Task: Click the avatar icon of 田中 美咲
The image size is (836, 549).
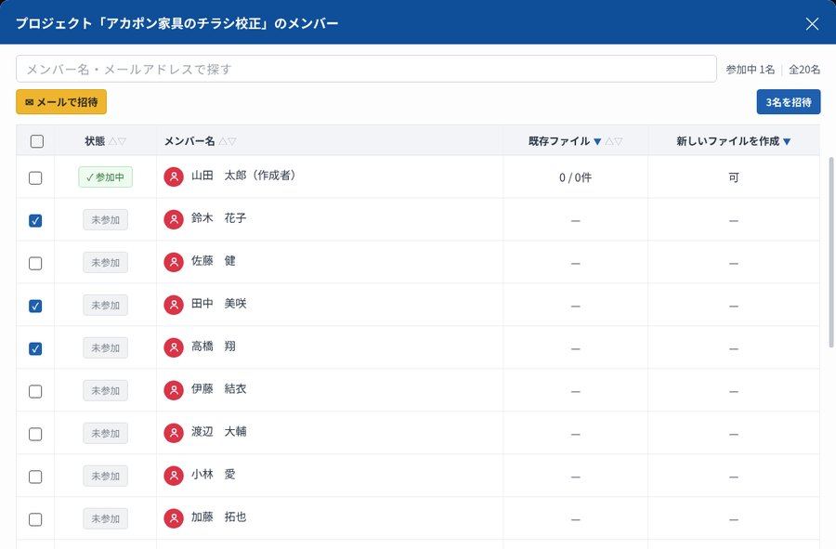Action: pos(174,305)
